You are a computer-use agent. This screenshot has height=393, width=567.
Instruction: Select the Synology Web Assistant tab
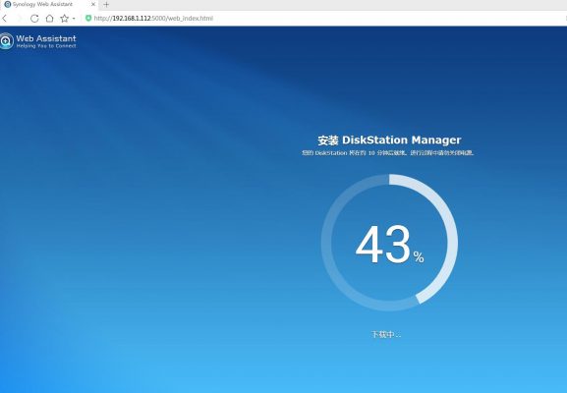click(x=49, y=5)
